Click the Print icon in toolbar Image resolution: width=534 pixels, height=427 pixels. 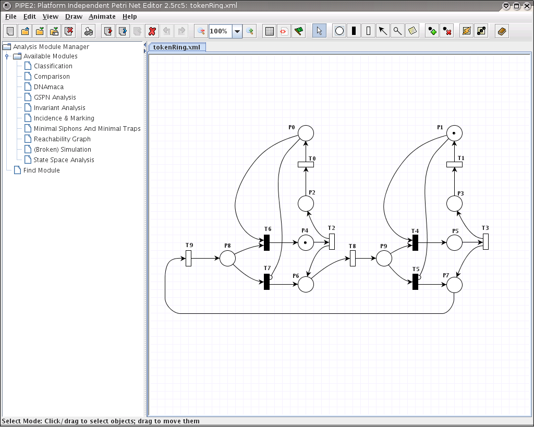coord(89,31)
